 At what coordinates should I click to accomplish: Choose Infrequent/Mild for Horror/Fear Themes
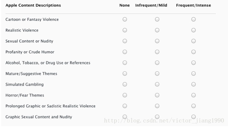click(157, 95)
